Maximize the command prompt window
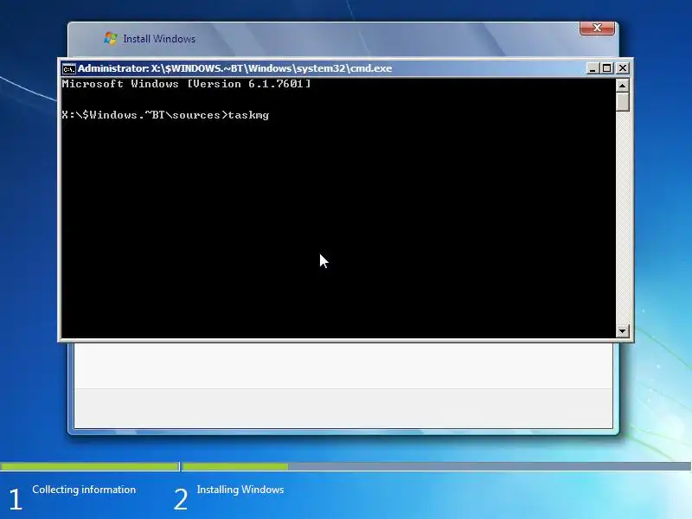This screenshot has height=519, width=692. (607, 68)
